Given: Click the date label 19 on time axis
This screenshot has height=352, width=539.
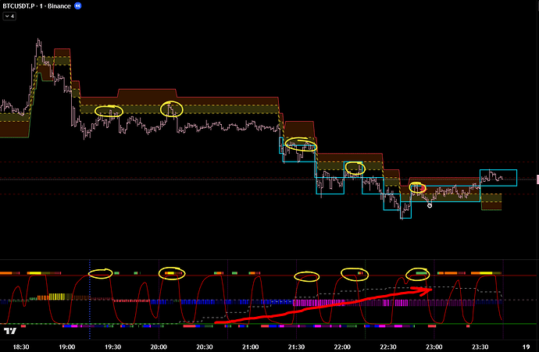Looking at the screenshot, I should [x=525, y=345].
